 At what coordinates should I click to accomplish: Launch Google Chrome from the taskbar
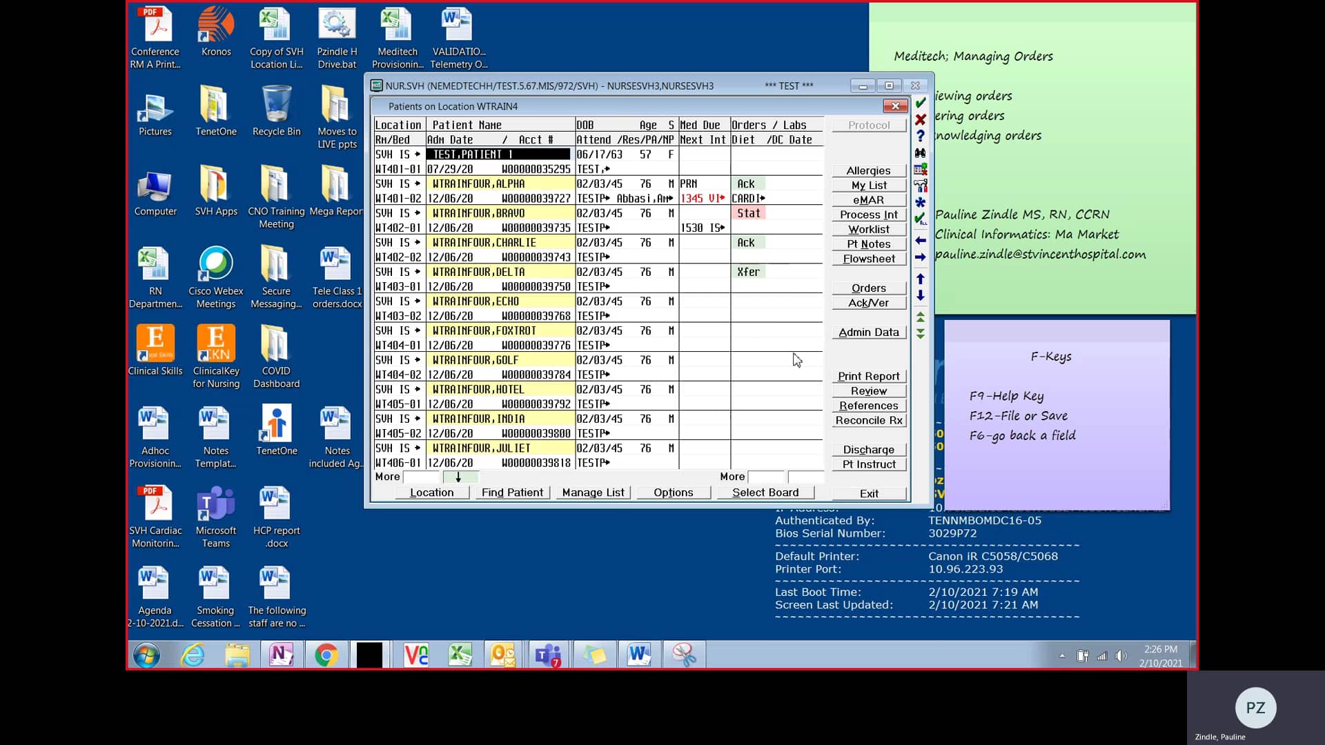[326, 654]
